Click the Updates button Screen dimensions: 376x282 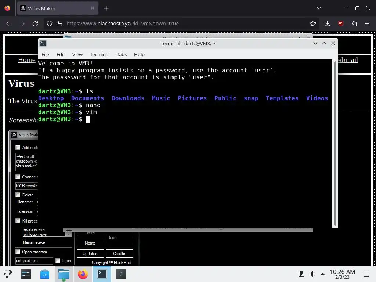click(x=90, y=253)
